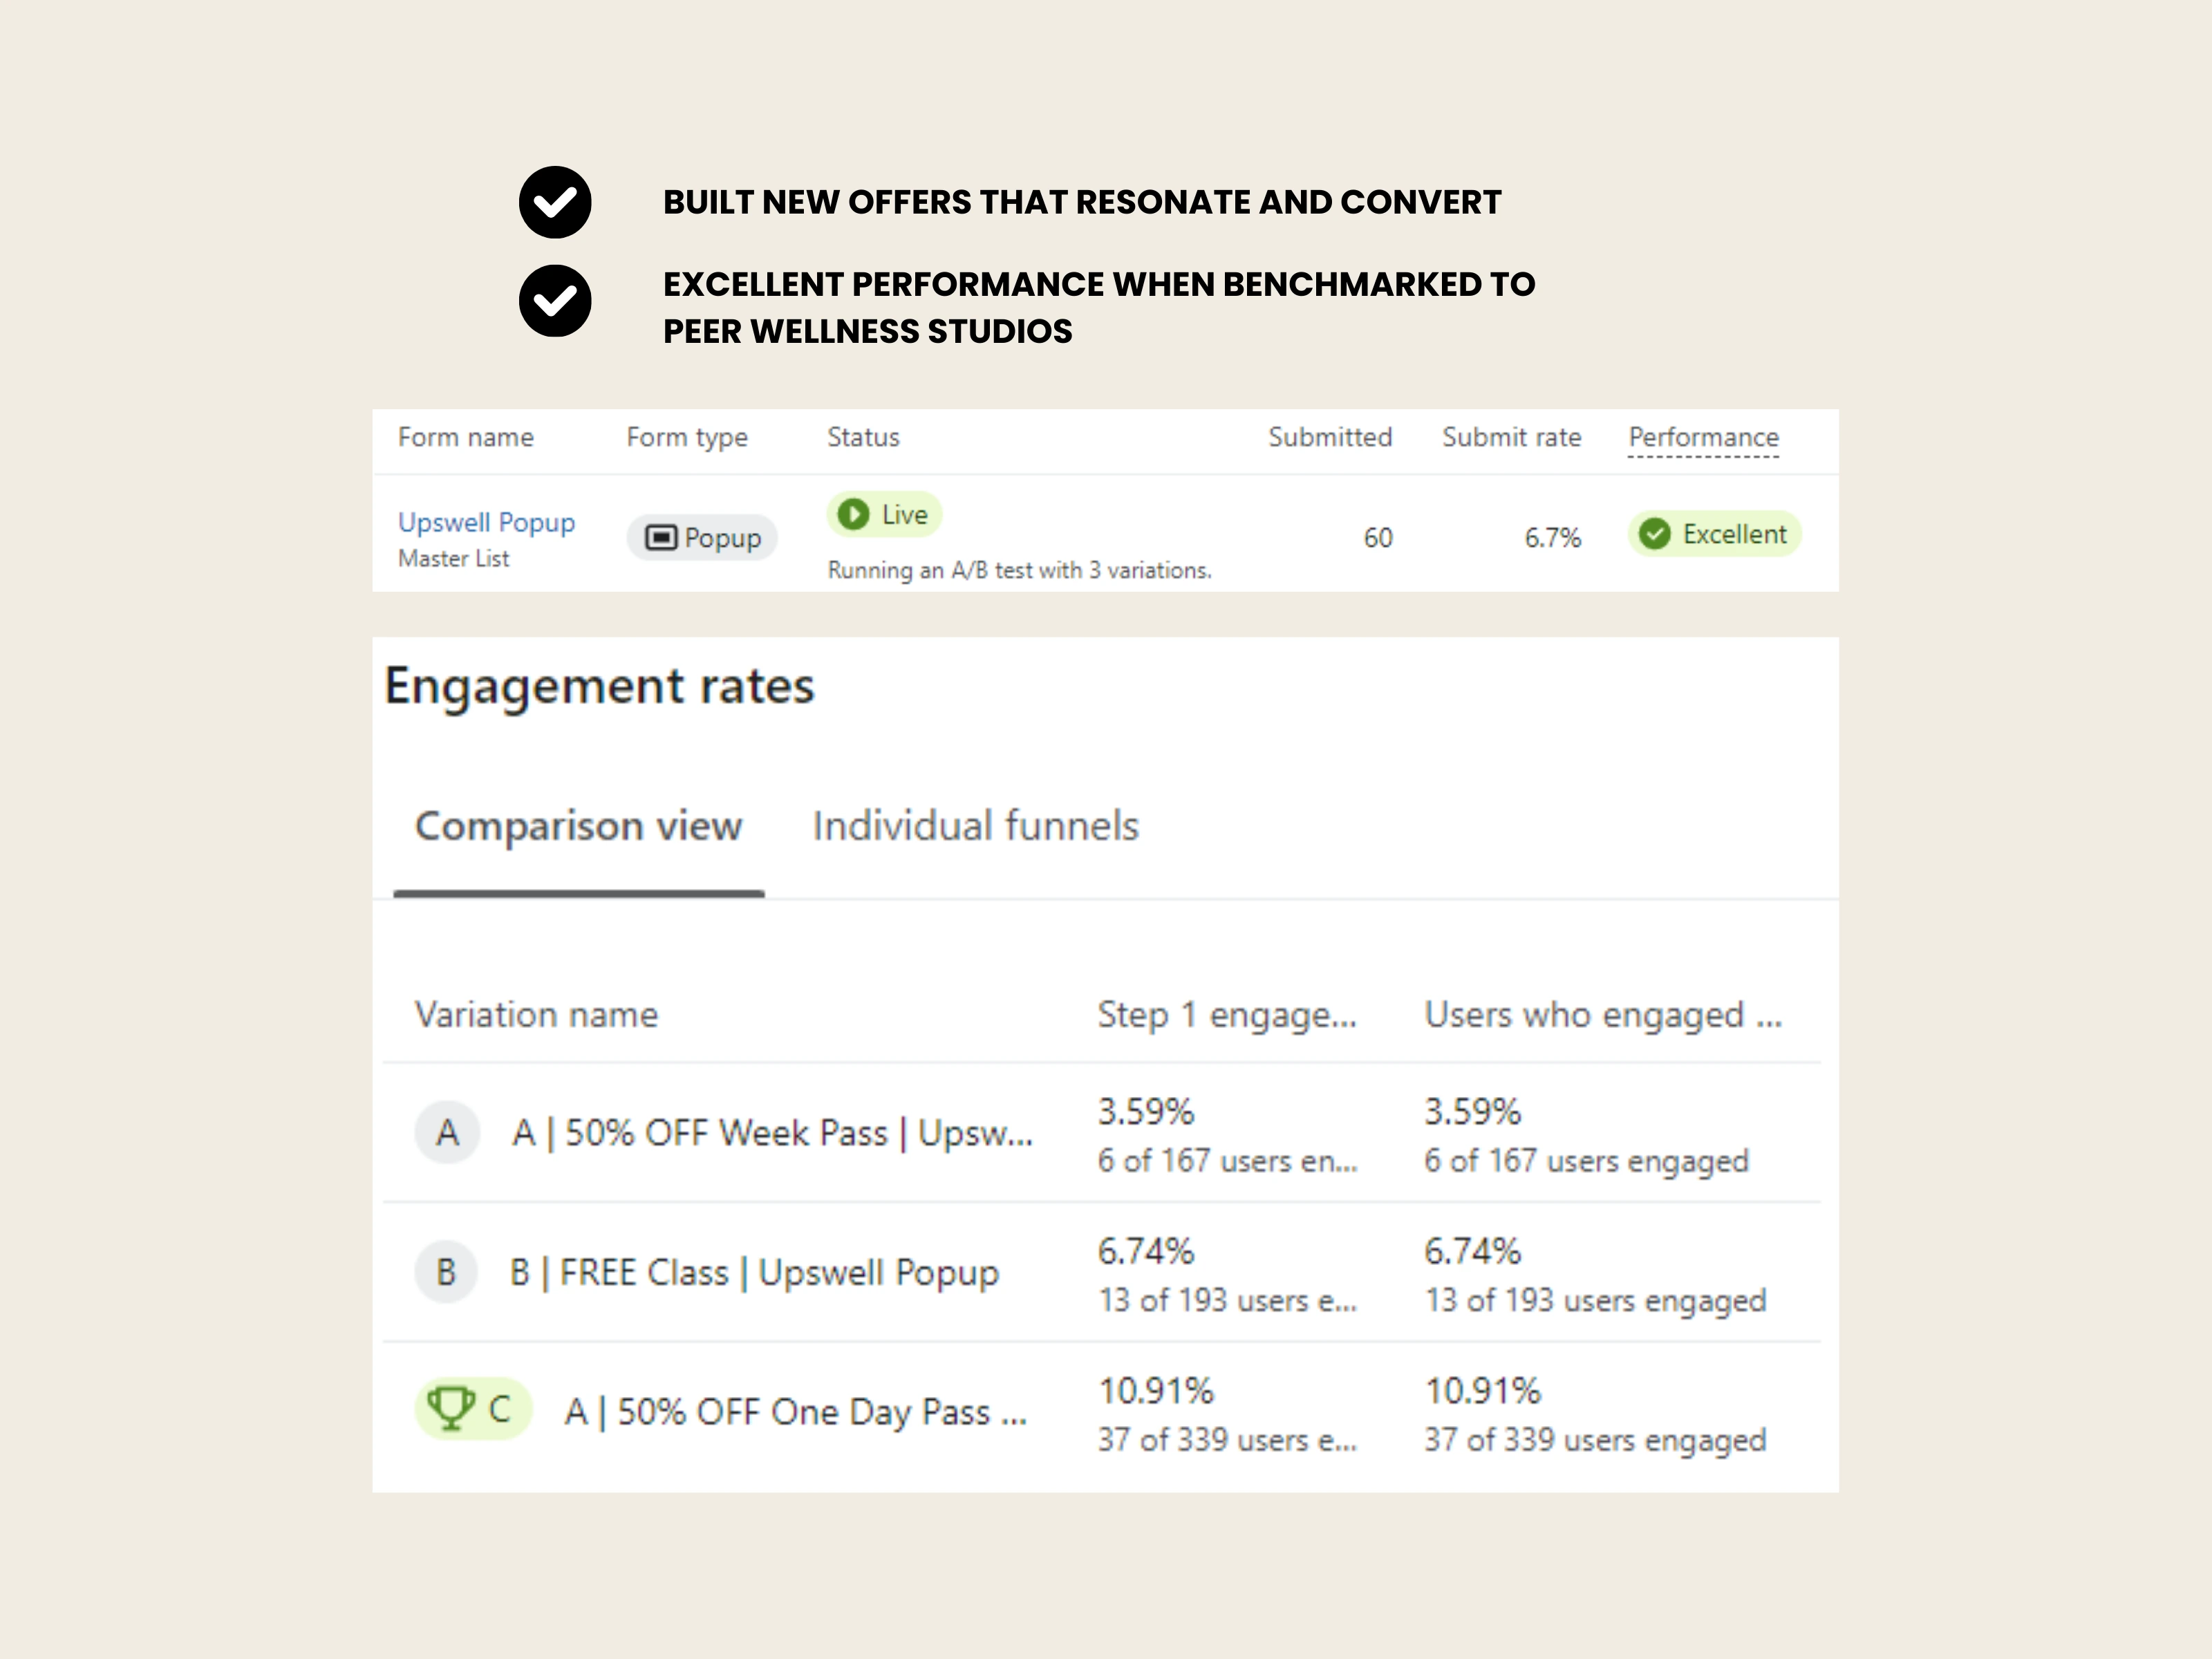
Task: Click checkmark icon beside Excellent Performance headline
Action: [555, 301]
